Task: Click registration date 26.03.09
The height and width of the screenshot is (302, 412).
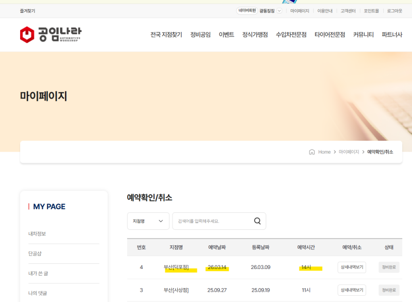Action: tap(261, 267)
